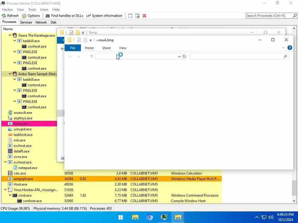This screenshot has height=223, width=298.
Task: Select the wuauclt.exe process
Action: 23,113
